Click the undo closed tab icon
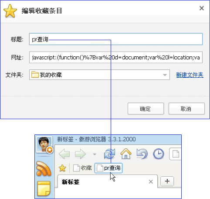Screen dimensions: 210x199 click(x=142, y=154)
